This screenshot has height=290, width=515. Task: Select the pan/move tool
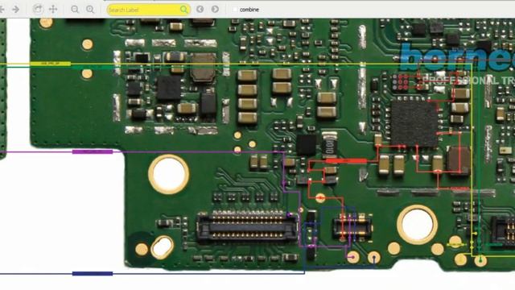tap(53, 9)
